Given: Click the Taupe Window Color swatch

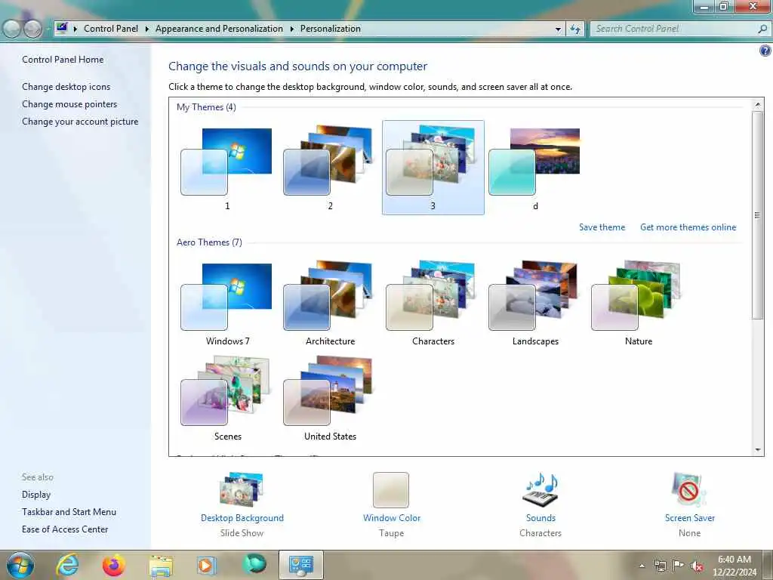Looking at the screenshot, I should [x=391, y=489].
